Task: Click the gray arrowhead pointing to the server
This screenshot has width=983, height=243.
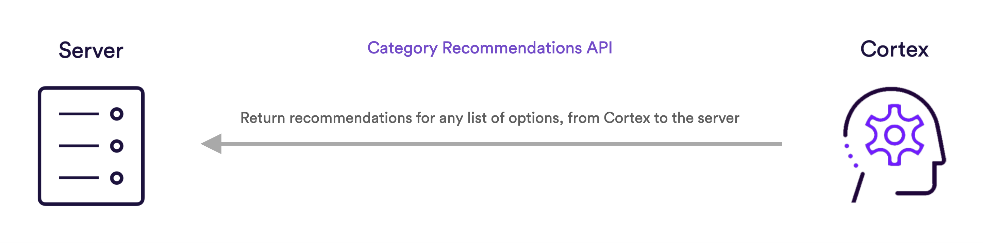Action: click(212, 144)
